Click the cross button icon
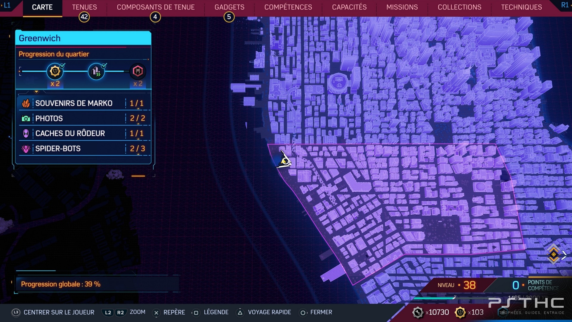The height and width of the screenshot is (322, 572). 156,312
